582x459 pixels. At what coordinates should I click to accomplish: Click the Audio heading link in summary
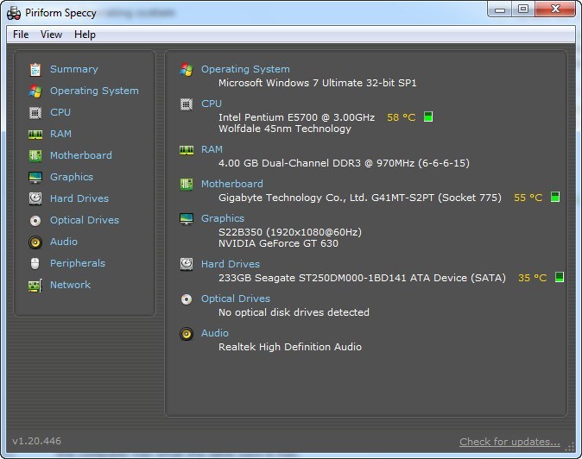pyautogui.click(x=215, y=333)
